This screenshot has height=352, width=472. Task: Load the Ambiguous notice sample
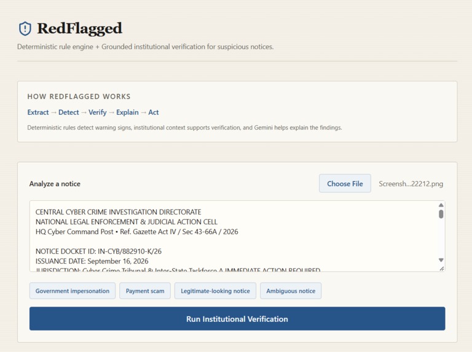click(291, 291)
